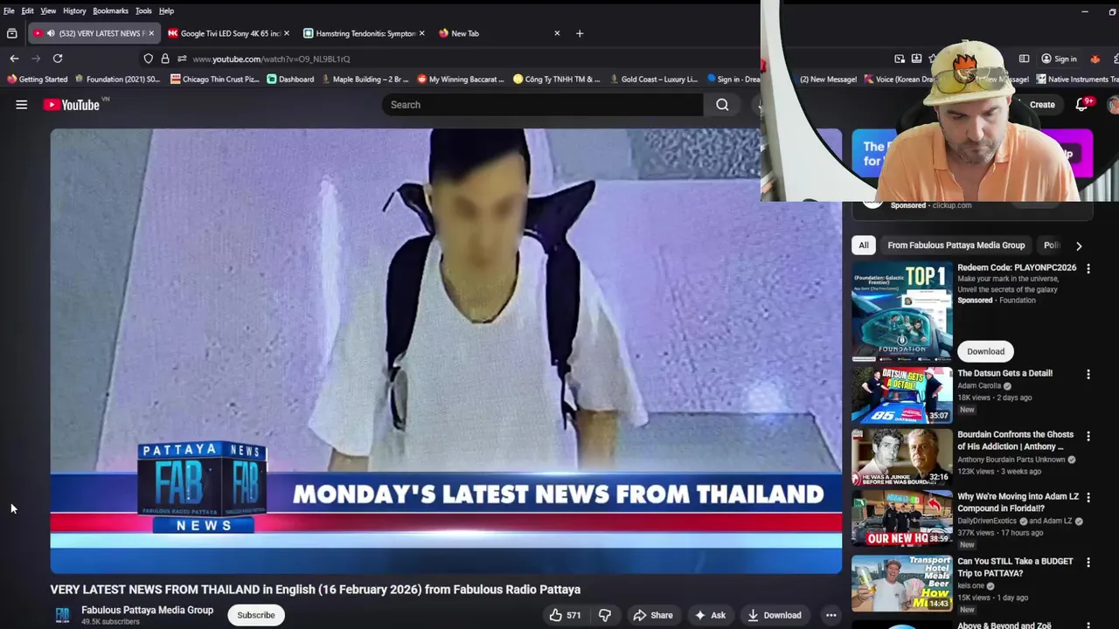
Task: Open options for Adam LZ Compound video
Action: pos(1088,498)
